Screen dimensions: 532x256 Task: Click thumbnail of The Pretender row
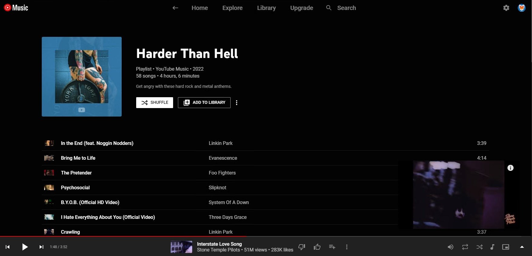[49, 173]
